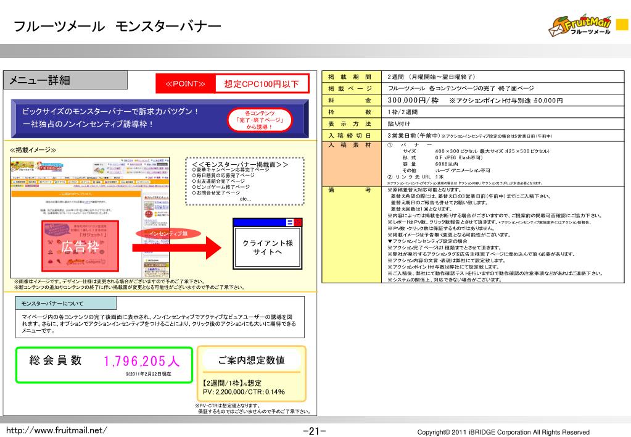The height and width of the screenshot is (437, 631).
Task: Select the フルーツメール モンスターバナー title
Action: 117,26
